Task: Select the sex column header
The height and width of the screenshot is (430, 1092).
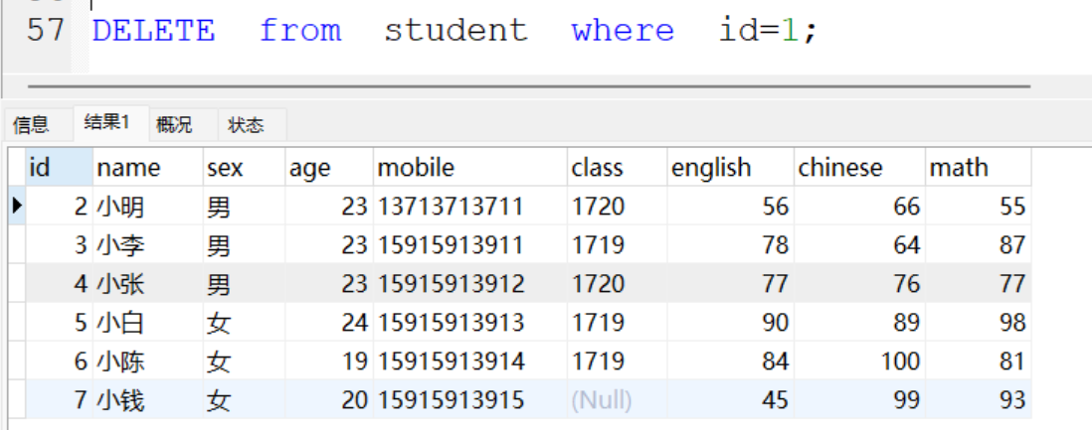Action: point(243,168)
